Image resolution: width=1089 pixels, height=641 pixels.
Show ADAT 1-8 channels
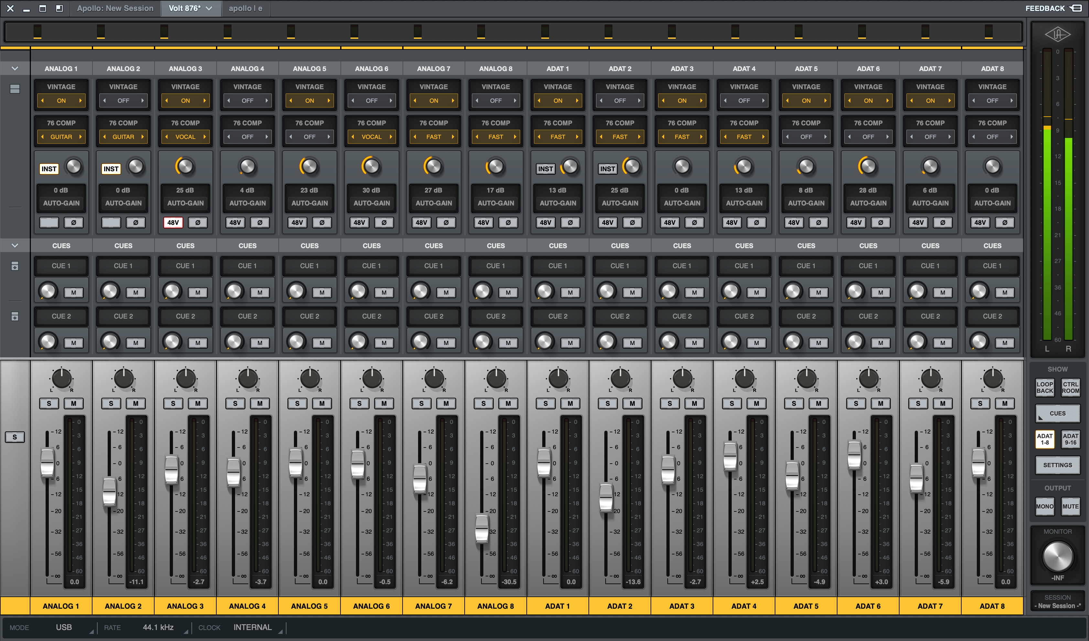point(1044,439)
